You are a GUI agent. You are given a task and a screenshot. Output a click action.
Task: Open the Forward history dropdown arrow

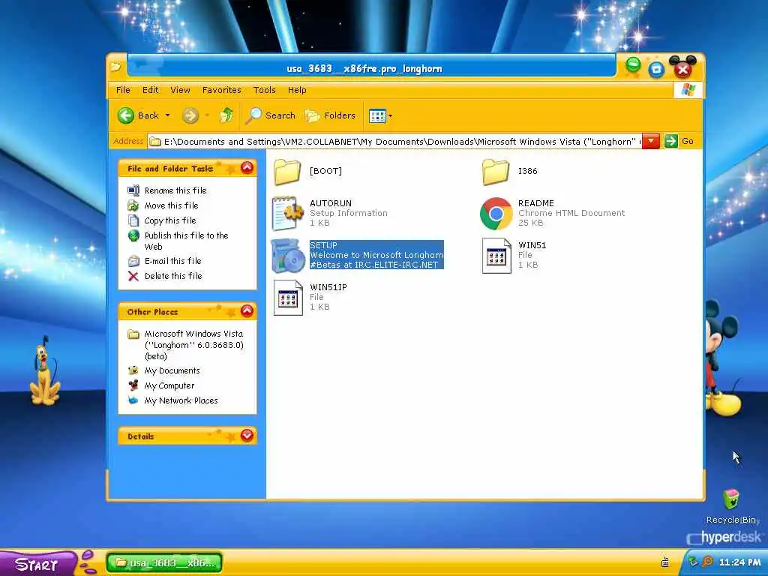tap(207, 115)
